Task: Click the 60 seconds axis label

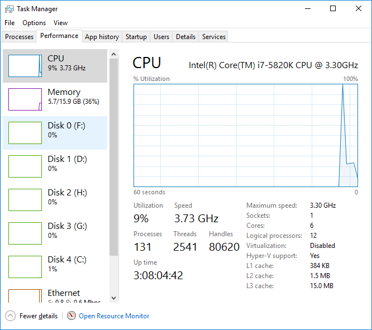Action: [149, 192]
